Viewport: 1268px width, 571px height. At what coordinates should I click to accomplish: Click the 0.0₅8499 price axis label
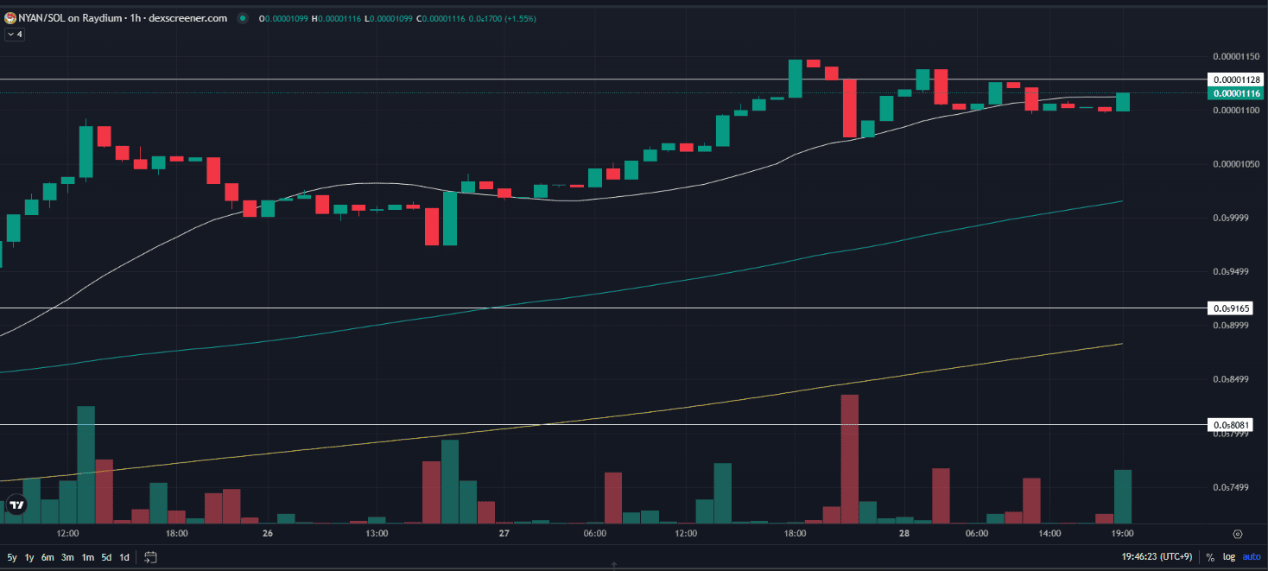click(1231, 379)
